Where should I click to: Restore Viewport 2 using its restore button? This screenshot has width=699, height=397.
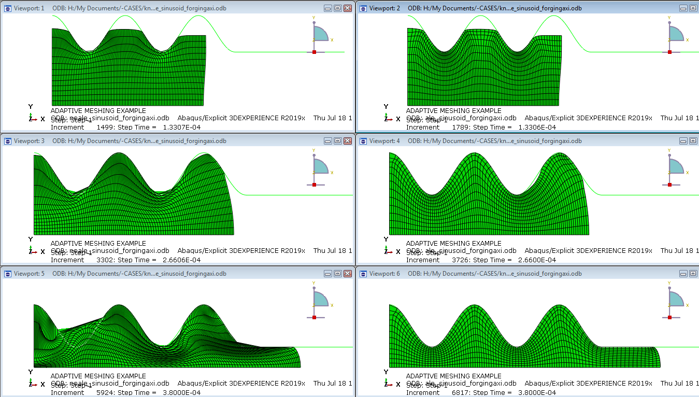point(693,8)
